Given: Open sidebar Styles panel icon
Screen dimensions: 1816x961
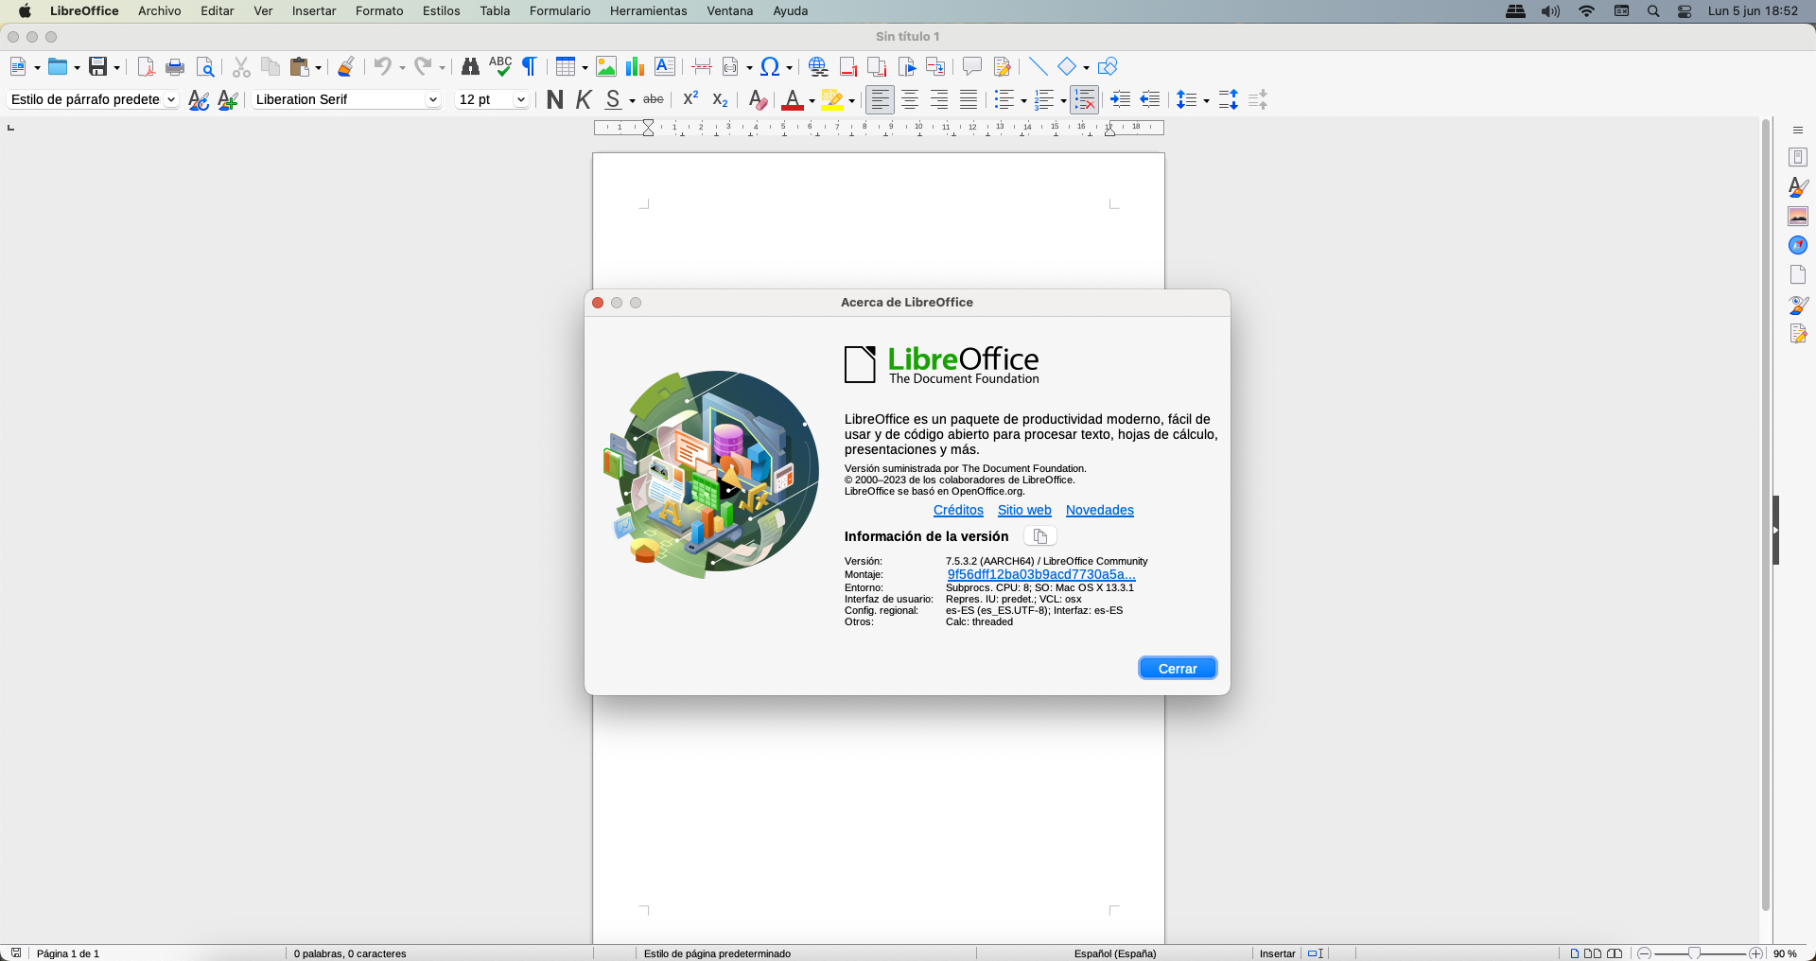Looking at the screenshot, I should pos(1798,187).
